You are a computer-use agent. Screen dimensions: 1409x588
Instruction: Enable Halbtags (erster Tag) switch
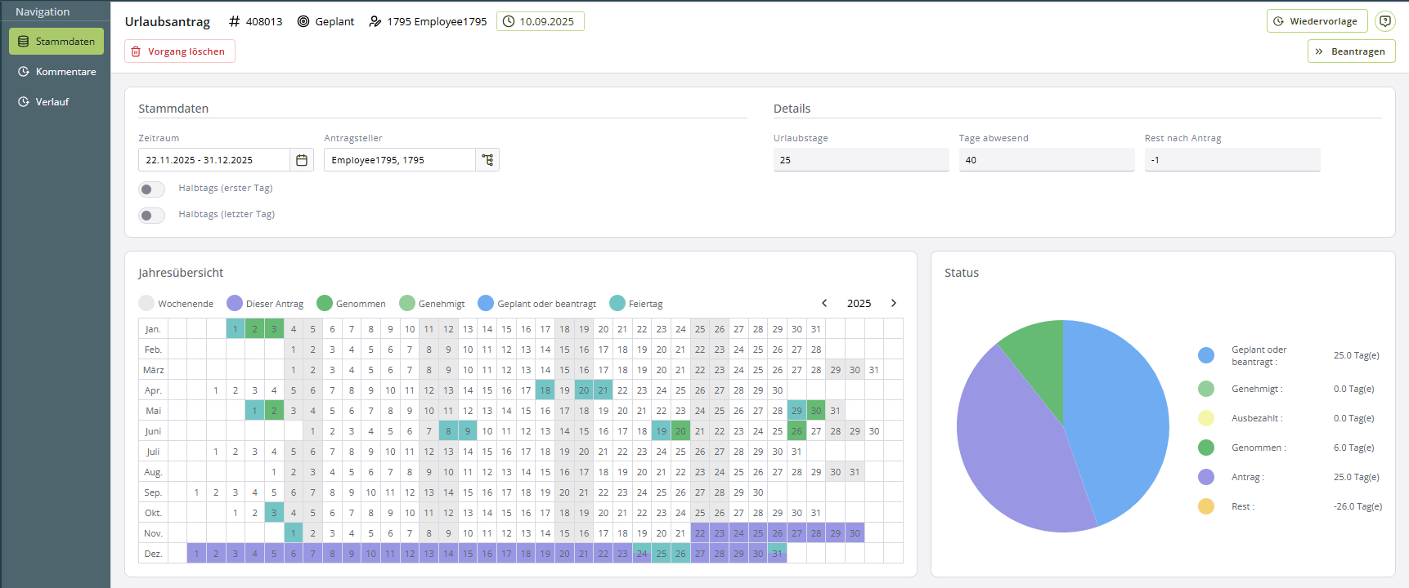click(152, 189)
